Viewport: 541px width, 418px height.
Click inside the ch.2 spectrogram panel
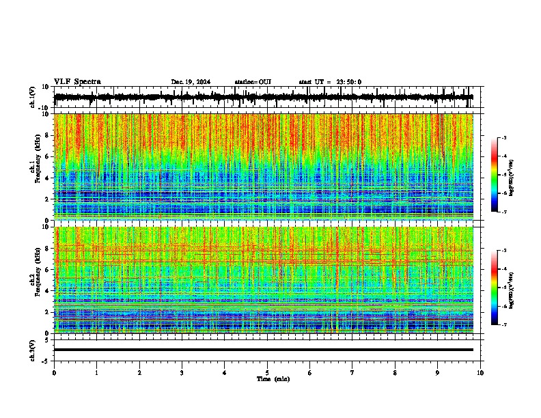pos(264,280)
